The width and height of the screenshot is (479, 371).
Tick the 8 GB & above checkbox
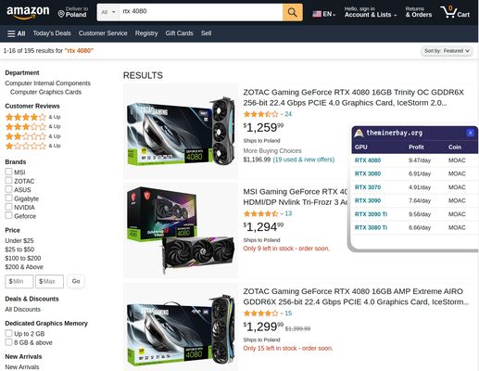[8, 342]
